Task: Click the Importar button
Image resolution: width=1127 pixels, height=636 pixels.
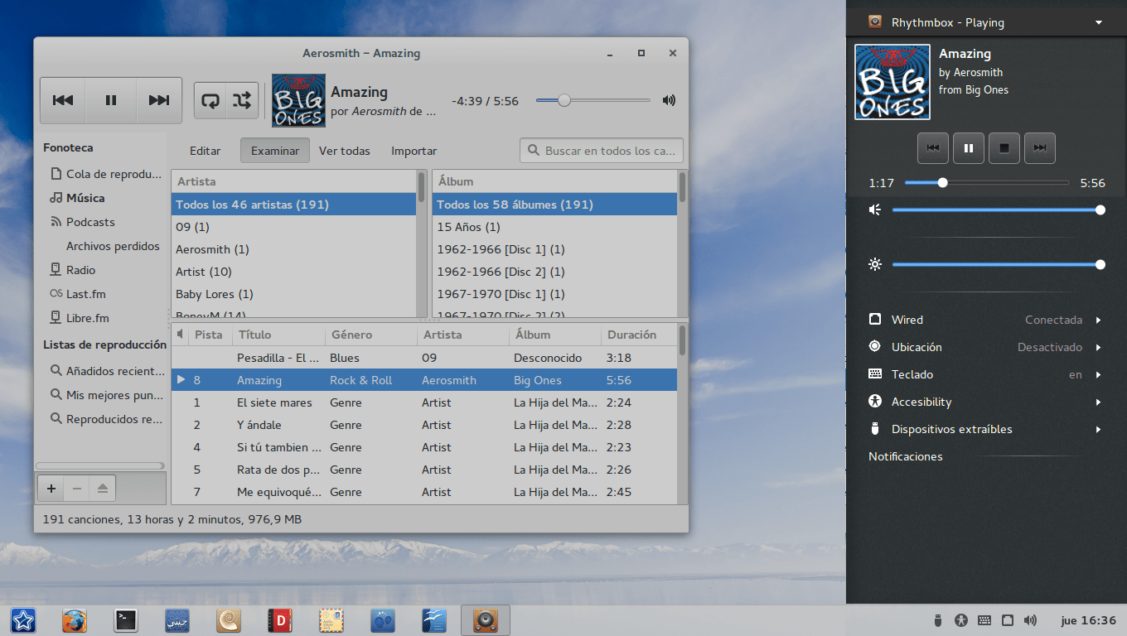Action: tap(414, 151)
